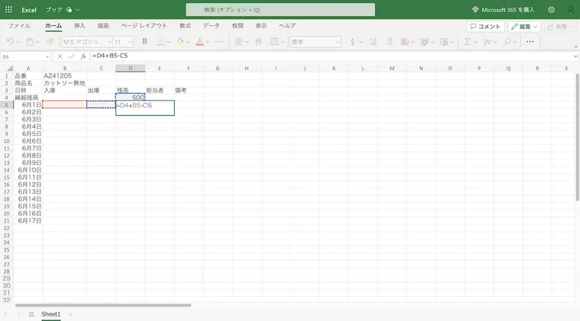The height and width of the screenshot is (321, 580).
Task: Expand the font color dropdown arrow
Action: click(x=208, y=42)
